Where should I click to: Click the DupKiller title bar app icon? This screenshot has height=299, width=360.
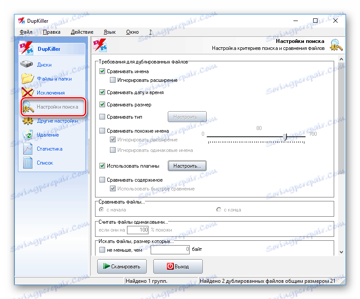point(21,21)
